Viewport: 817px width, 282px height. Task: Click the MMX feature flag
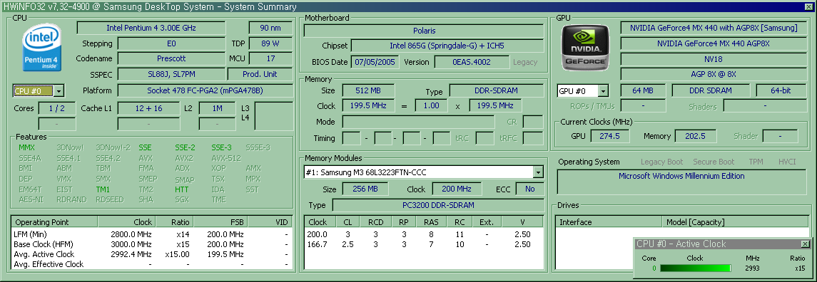pyautogui.click(x=26, y=147)
